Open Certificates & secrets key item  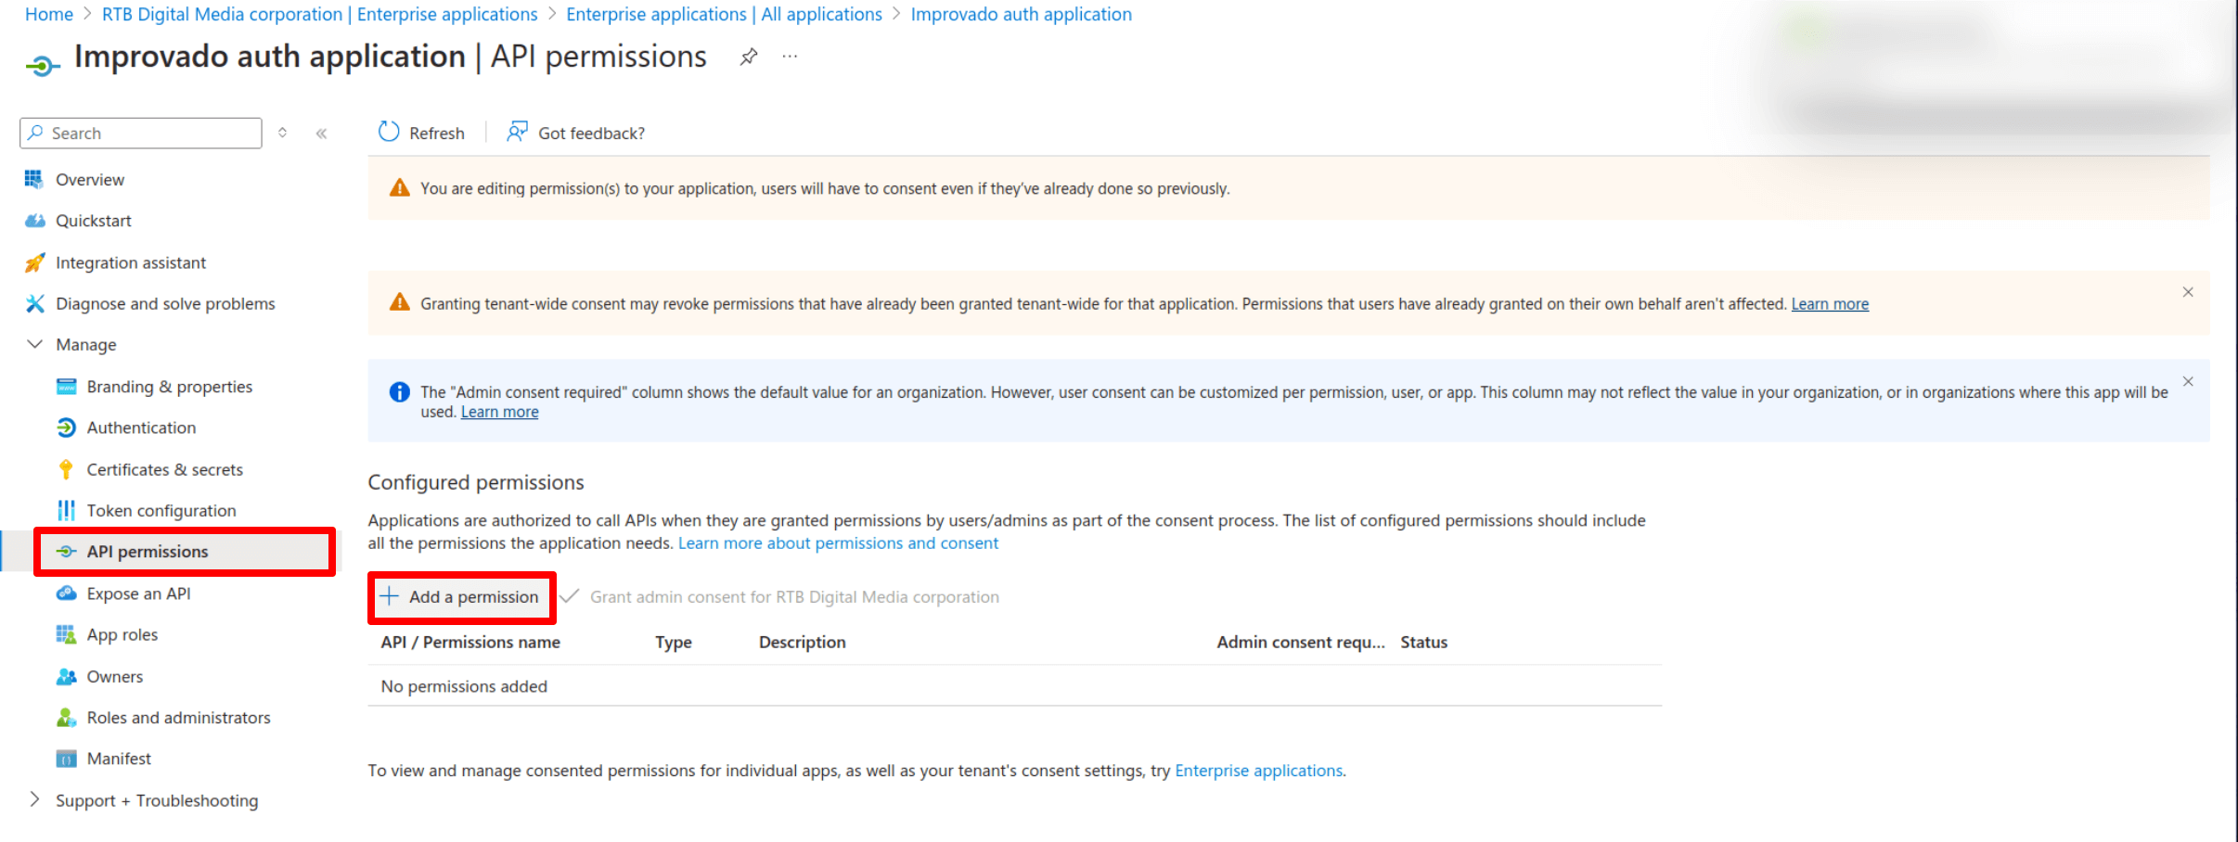click(x=164, y=469)
